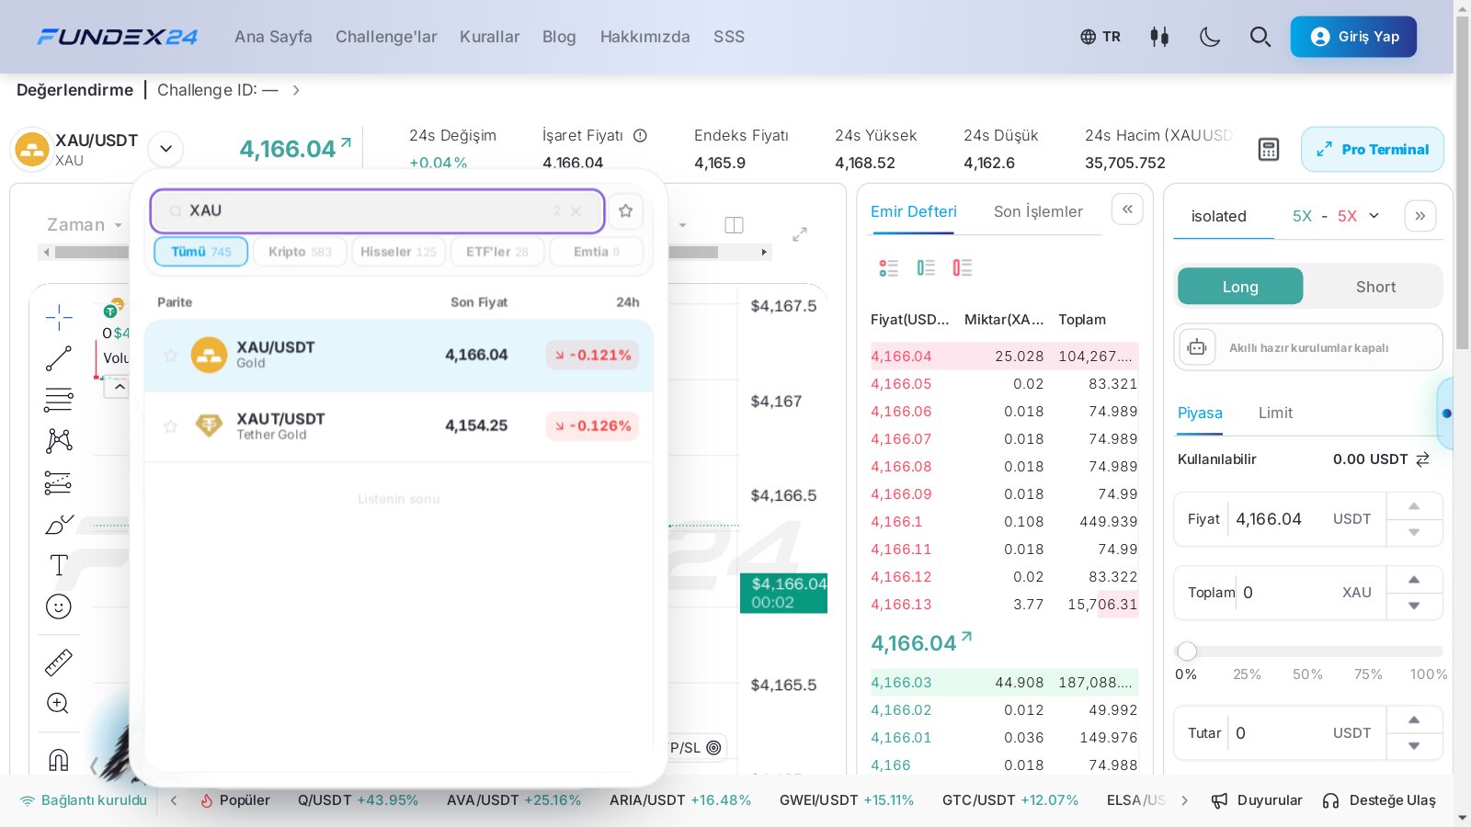
Task: Enable the magnet snap tool
Action: point(59,760)
